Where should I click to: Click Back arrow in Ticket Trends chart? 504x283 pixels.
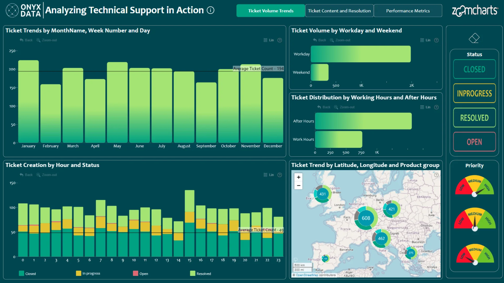pos(26,40)
